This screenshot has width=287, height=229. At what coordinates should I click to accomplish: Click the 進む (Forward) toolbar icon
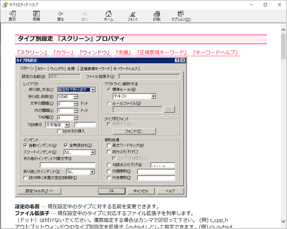[85, 16]
